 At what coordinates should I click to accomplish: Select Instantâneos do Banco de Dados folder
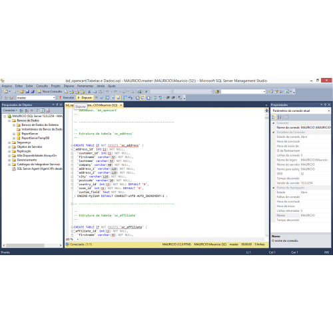pos(39,129)
